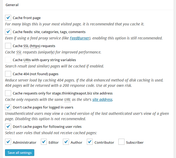Deselect the Editor role checkbox

coord(44,142)
